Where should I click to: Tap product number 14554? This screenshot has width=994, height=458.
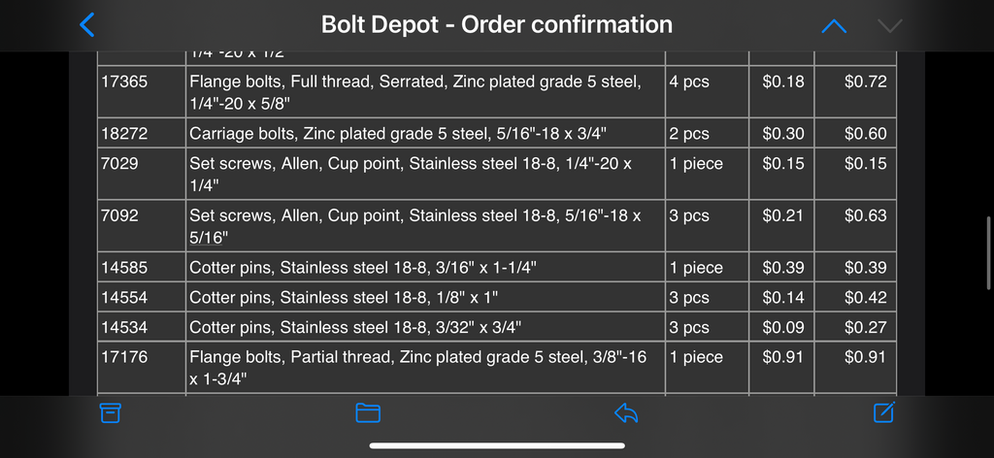pyautogui.click(x=124, y=298)
